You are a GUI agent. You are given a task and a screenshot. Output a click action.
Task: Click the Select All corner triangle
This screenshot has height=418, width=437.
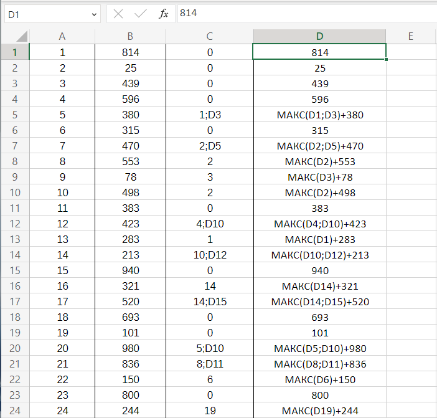point(21,36)
